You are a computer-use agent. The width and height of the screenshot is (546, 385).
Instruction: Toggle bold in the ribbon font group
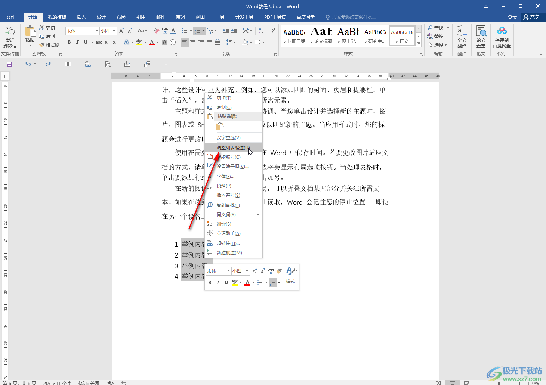(x=69, y=42)
